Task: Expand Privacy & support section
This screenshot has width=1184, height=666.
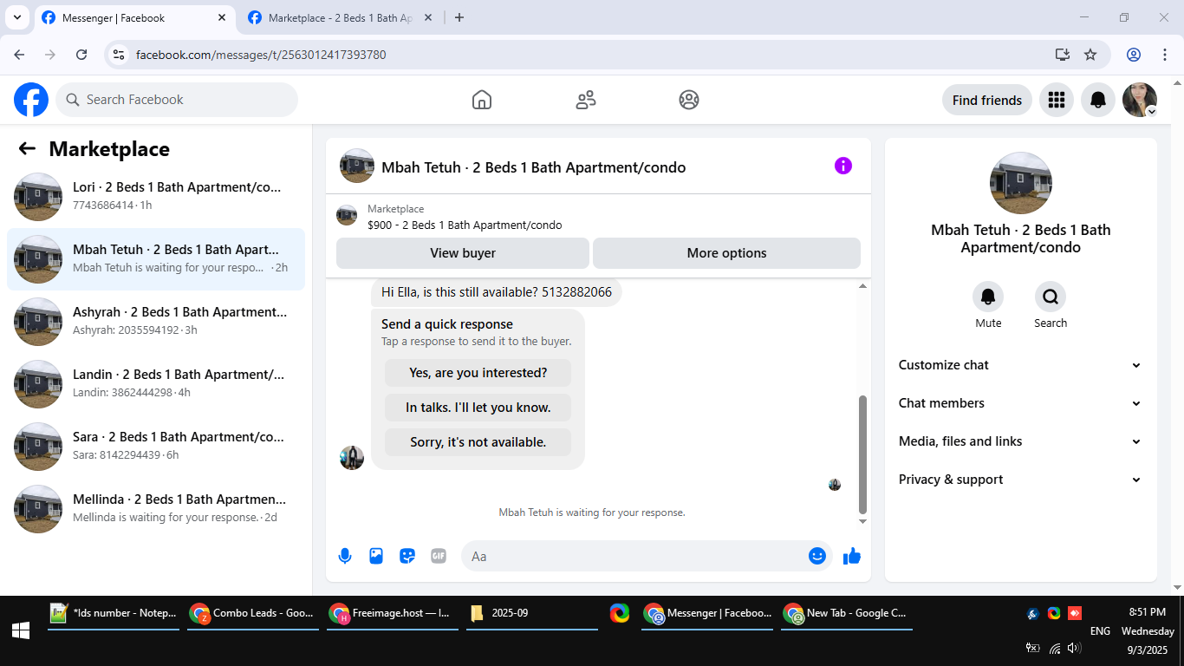Action: pyautogui.click(x=1021, y=480)
